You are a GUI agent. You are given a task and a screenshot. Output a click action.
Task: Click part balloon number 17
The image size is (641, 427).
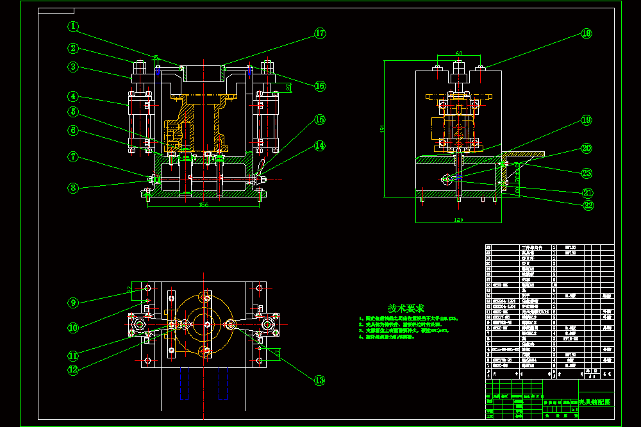[320, 33]
